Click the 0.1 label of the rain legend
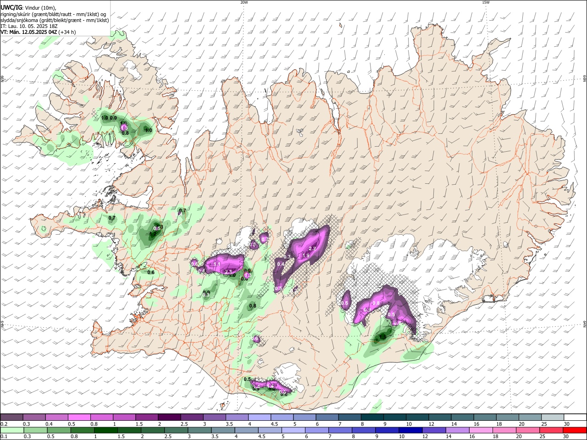The width and height of the screenshot is (587, 440). click(4, 437)
